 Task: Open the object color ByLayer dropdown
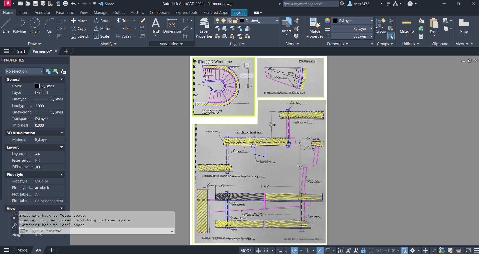click(353, 21)
